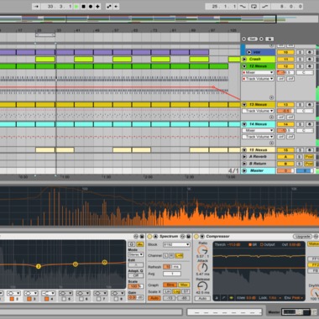Viewport: 319px width, 319px height.
Task: Adjust the Master volume slider
Action: 285,170
